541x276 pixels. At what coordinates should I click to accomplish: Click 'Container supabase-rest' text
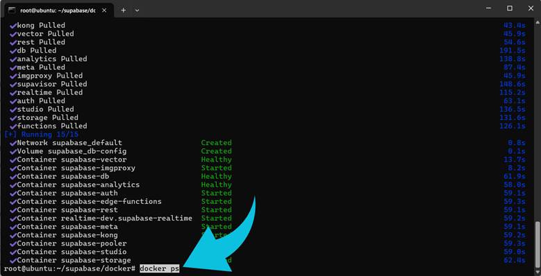[x=67, y=210]
